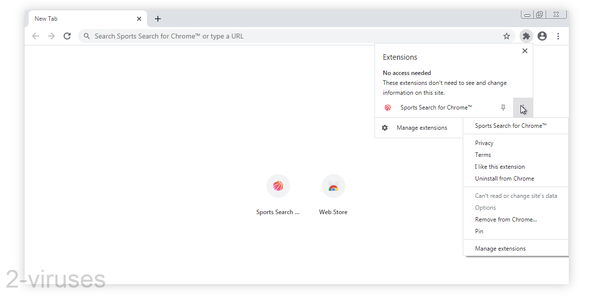Click the browser profile avatar icon
This screenshot has width=592, height=296.
pyautogui.click(x=542, y=36)
